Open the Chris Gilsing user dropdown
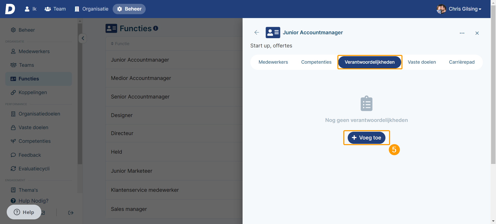Screen dimensions: 496x224 coord(465,9)
